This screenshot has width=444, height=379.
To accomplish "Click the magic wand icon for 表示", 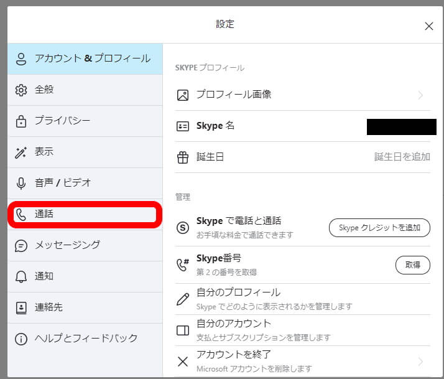I will (21, 152).
